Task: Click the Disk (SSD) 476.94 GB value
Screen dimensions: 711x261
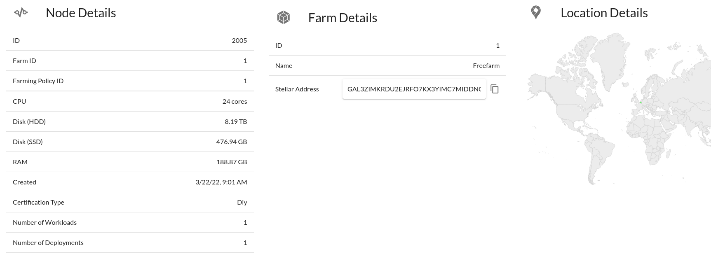Action: [x=232, y=142]
